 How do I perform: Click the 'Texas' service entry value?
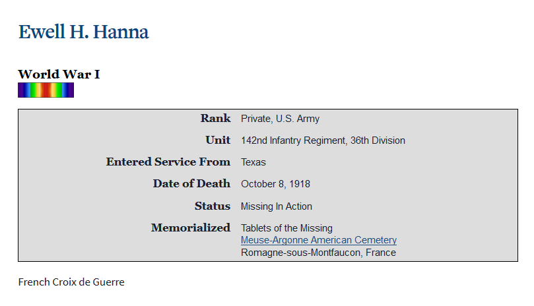pyautogui.click(x=253, y=162)
